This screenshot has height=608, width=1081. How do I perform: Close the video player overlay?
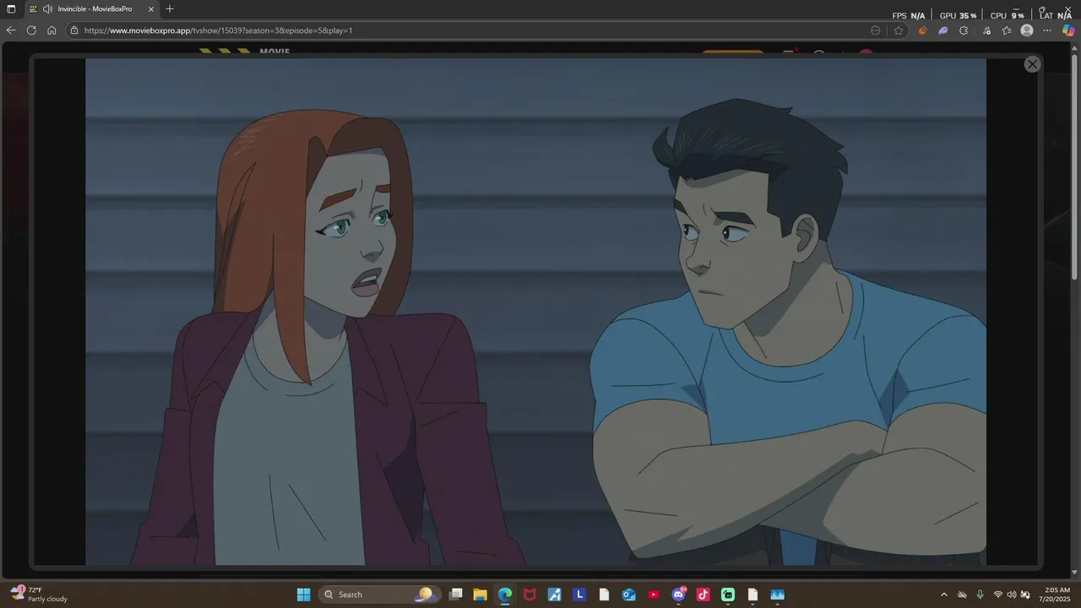[x=1032, y=64]
